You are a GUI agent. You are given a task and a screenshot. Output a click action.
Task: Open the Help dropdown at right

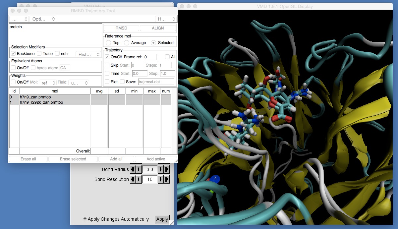coord(165,19)
